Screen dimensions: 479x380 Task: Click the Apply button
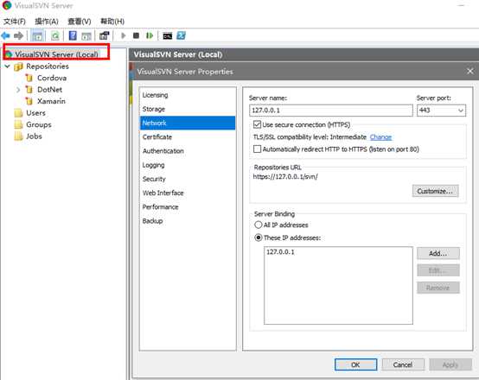(450, 364)
